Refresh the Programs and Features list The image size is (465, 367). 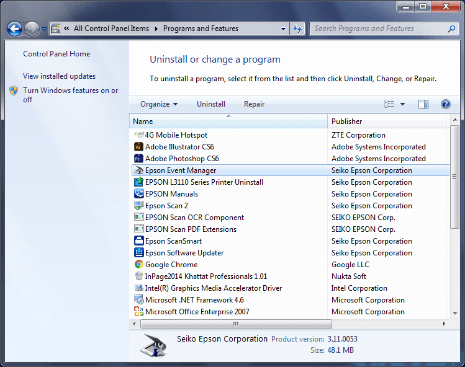point(297,29)
